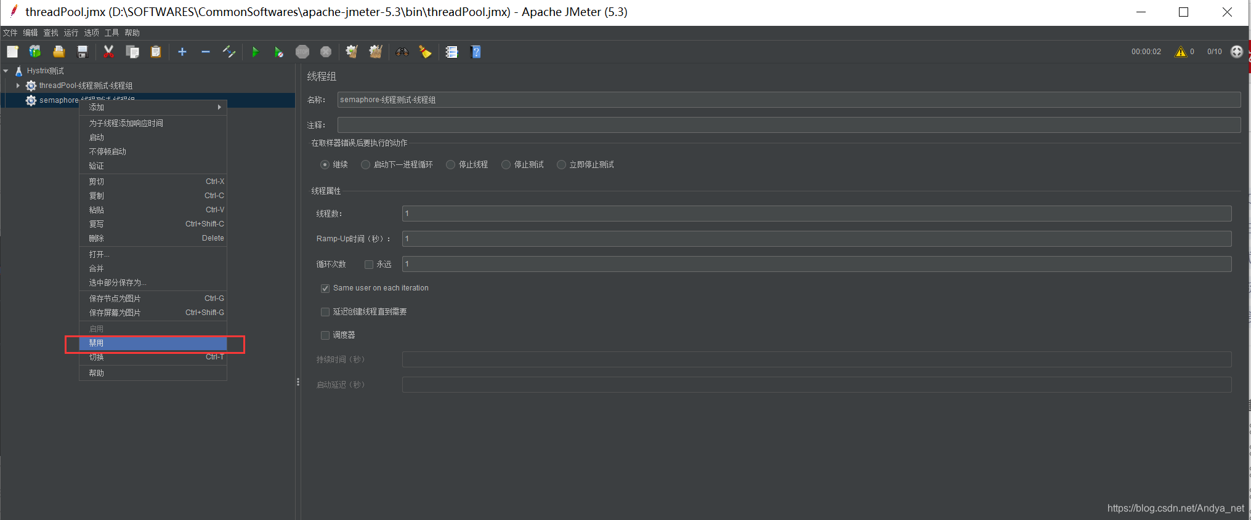Click the open file folder icon
The image size is (1251, 520).
point(59,52)
